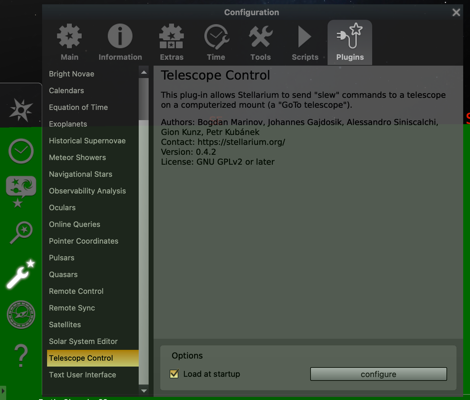Open Date/Time window clock icon

(x=21, y=151)
